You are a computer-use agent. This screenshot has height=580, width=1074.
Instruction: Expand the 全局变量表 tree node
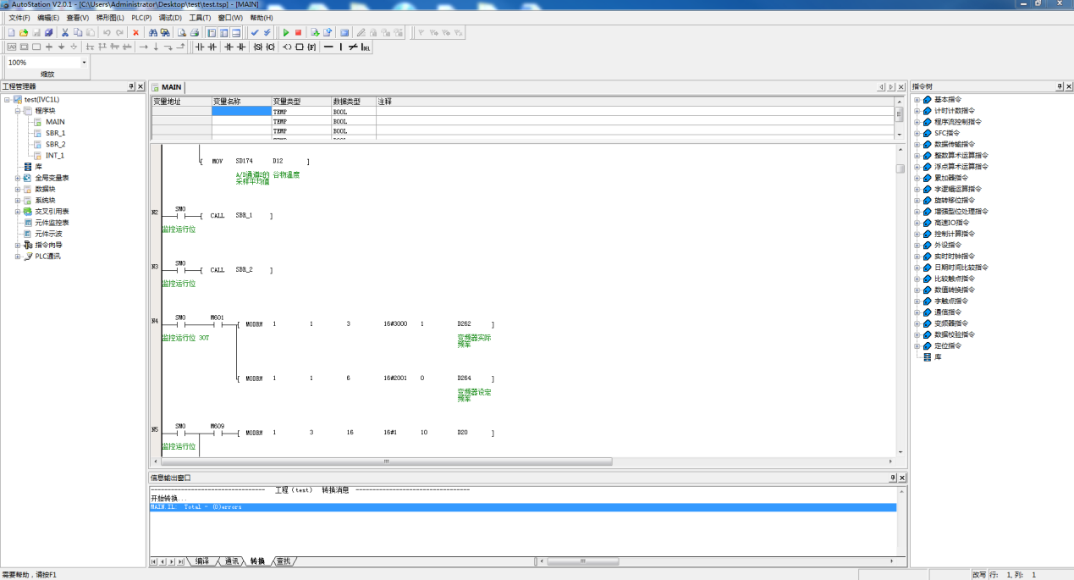point(18,178)
